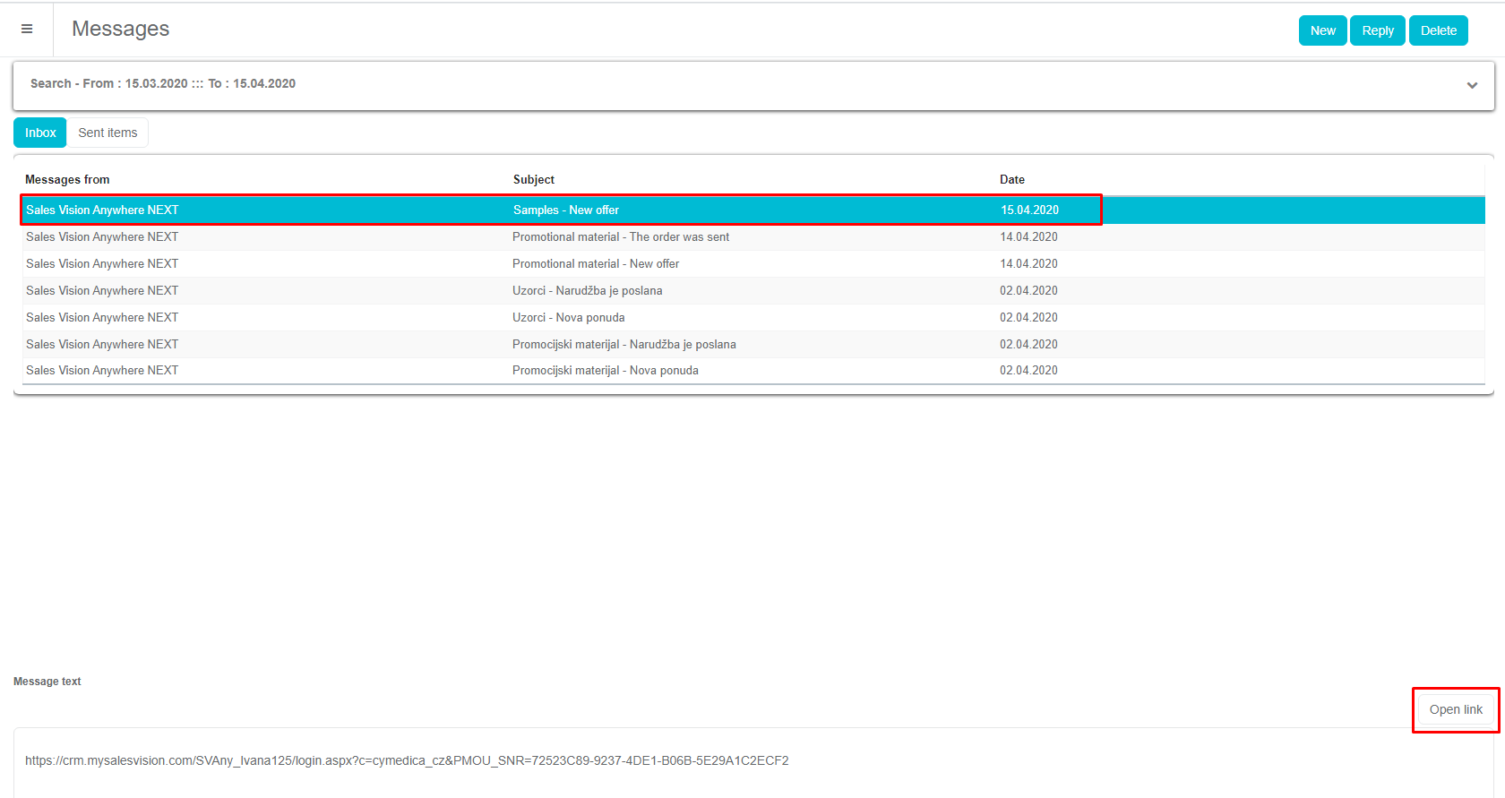This screenshot has width=1505, height=798.
Task: Open the hamburger menu icon
Action: click(27, 30)
